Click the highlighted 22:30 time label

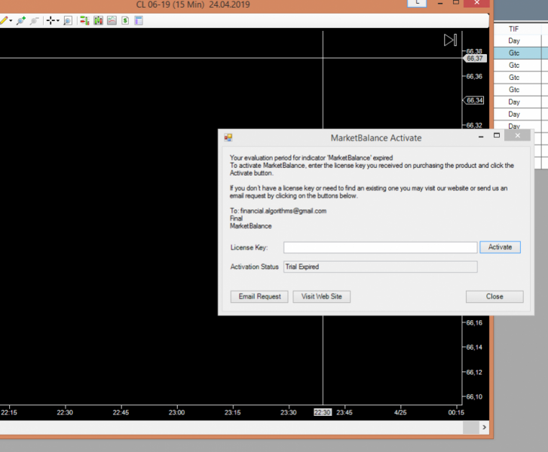point(322,413)
